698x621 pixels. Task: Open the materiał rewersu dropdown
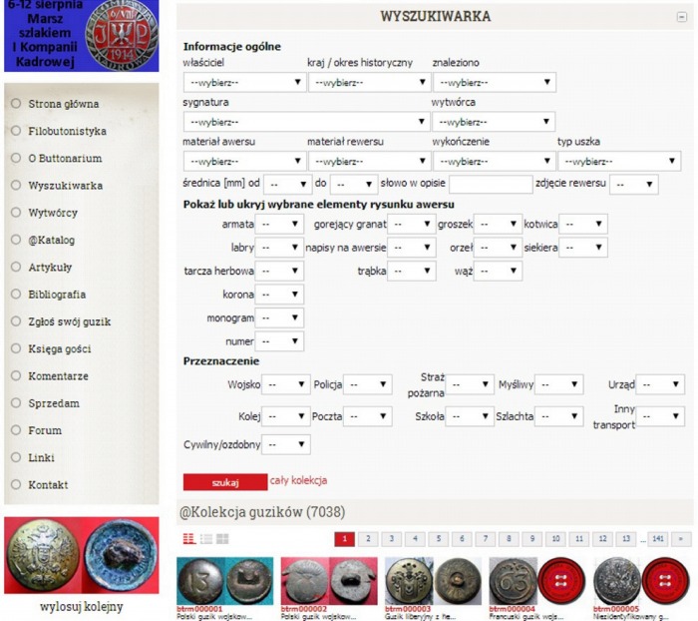click(x=370, y=161)
